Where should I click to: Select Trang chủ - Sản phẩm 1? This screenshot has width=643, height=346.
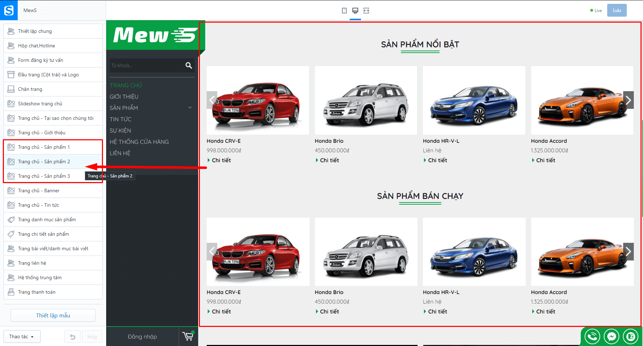tap(53, 147)
